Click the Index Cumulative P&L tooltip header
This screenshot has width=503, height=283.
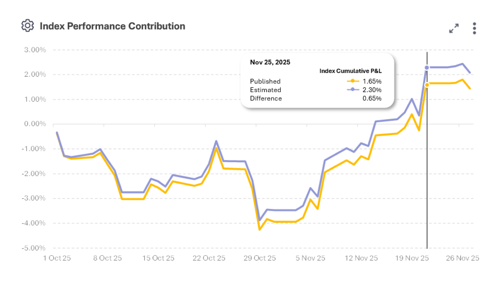click(x=350, y=71)
